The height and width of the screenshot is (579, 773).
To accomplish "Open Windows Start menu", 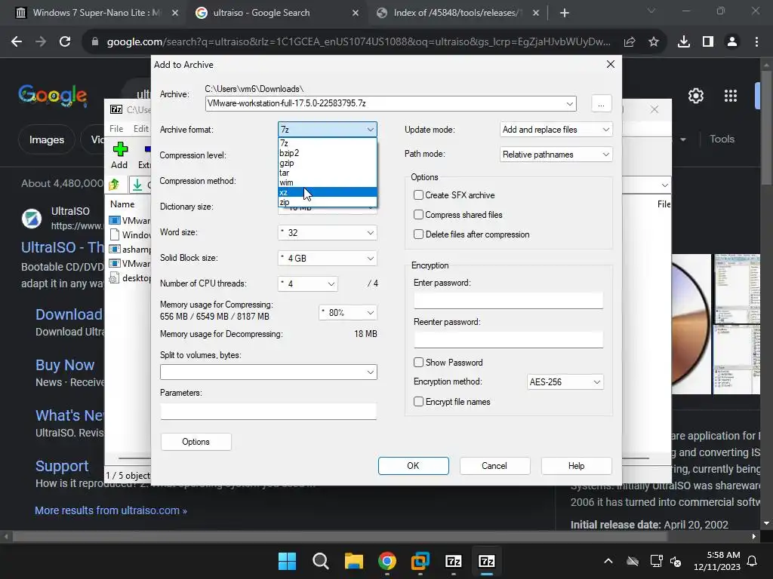I will click(287, 561).
